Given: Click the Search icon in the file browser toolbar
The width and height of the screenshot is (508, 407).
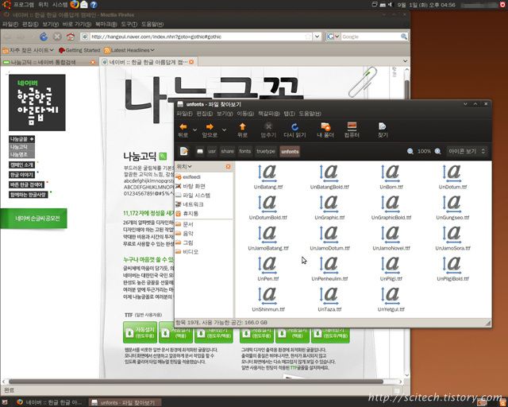Looking at the screenshot, I should (383, 126).
